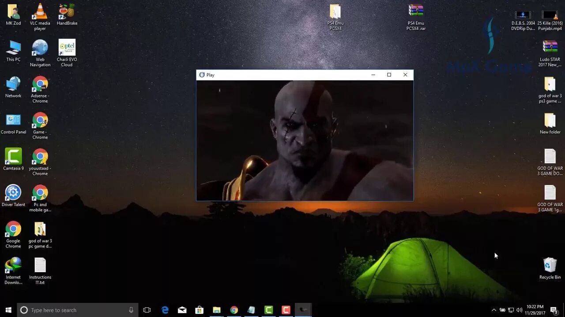This screenshot has width=565, height=317.
Task: Launch Camtasia 9 desktop shortcut
Action: [13, 160]
